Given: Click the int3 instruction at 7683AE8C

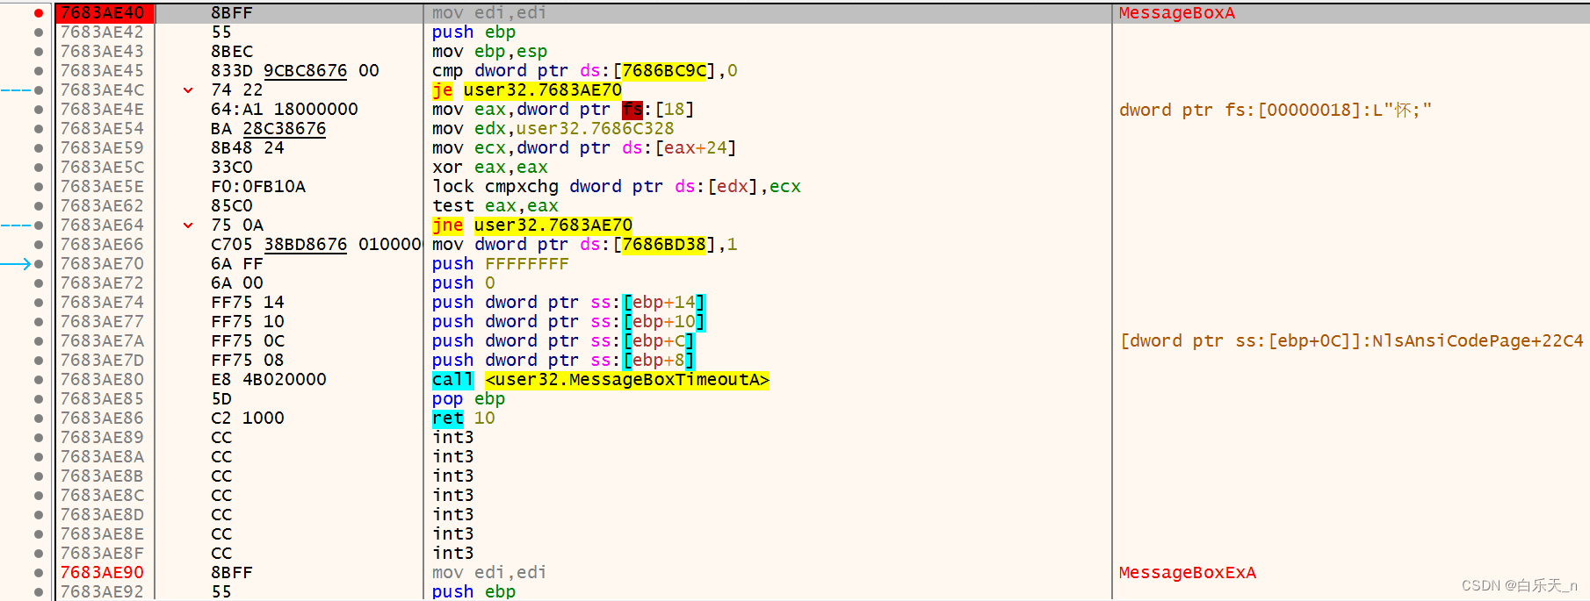Looking at the screenshot, I should 453,496.
